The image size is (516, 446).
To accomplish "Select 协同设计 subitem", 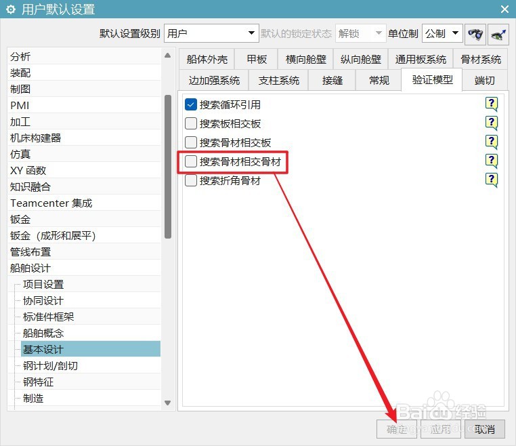I will 91,300.
